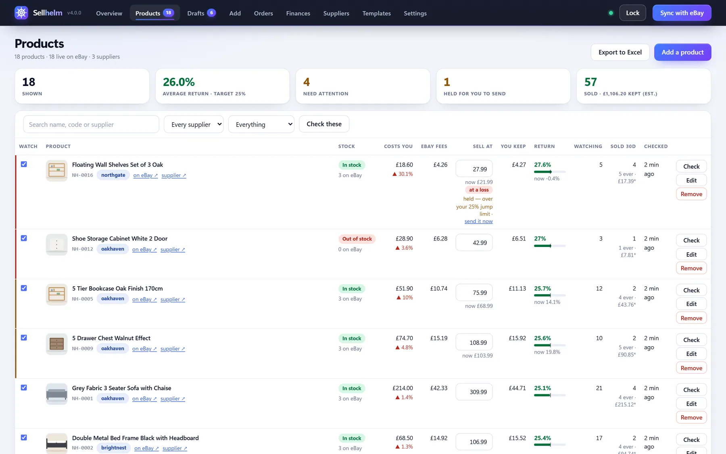Image resolution: width=726 pixels, height=454 pixels.
Task: Open supplier link for 5 Tier Bookcase
Action: click(173, 299)
